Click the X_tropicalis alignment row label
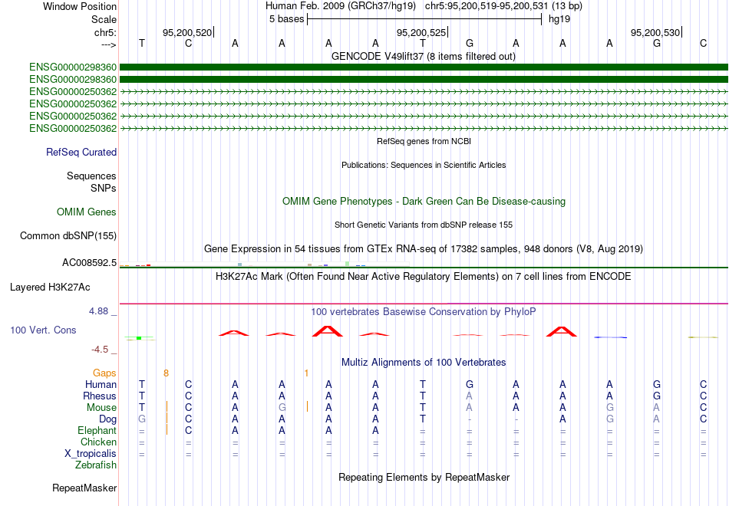The height and width of the screenshot is (506, 729). [x=91, y=454]
